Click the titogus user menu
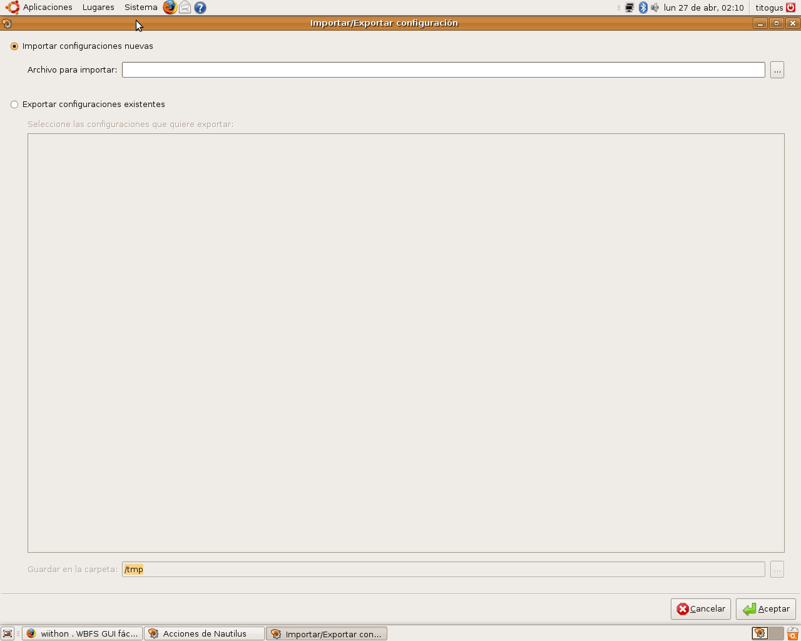 pyautogui.click(x=769, y=8)
